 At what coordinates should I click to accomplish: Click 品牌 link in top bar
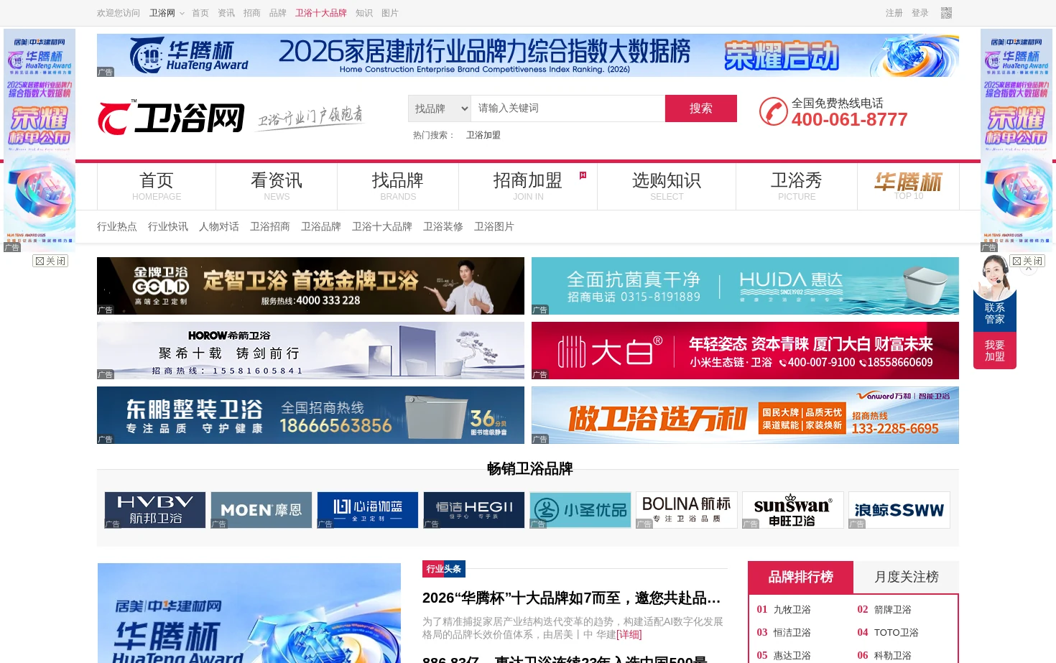pos(278,13)
